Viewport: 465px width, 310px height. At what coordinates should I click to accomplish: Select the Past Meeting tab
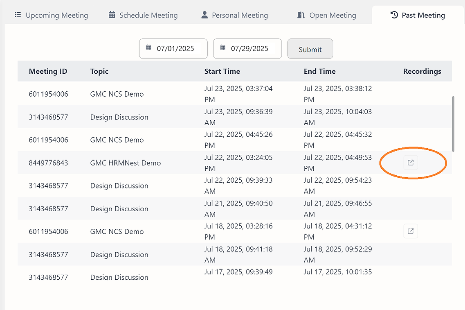[x=418, y=15]
